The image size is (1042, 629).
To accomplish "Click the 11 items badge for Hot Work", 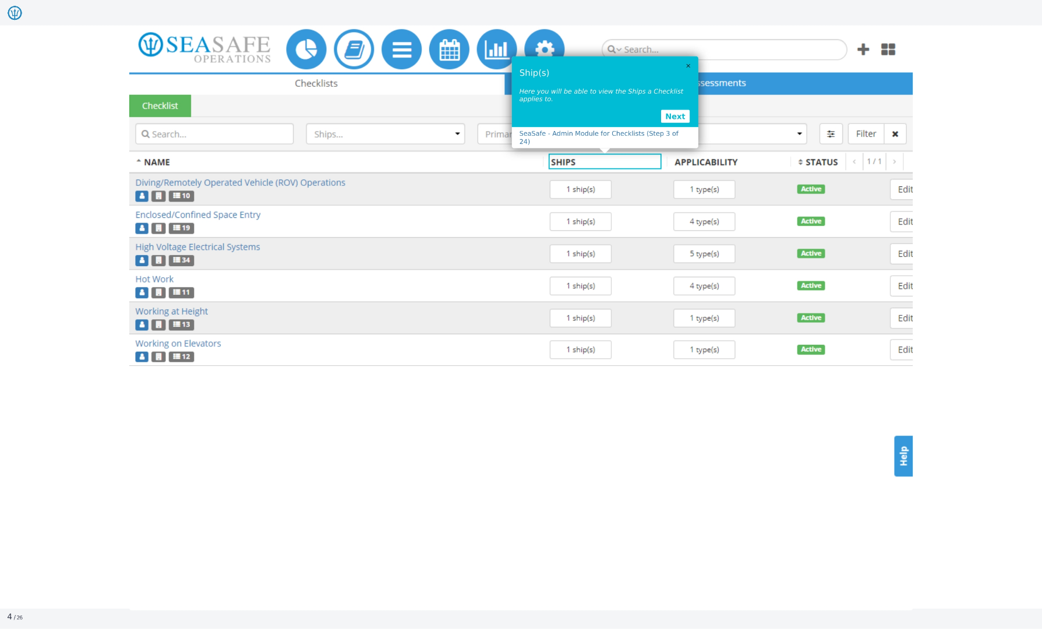I will tap(182, 292).
